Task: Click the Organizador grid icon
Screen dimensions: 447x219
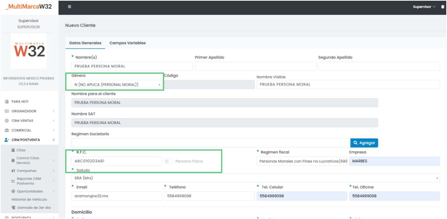Action: click(x=7, y=111)
